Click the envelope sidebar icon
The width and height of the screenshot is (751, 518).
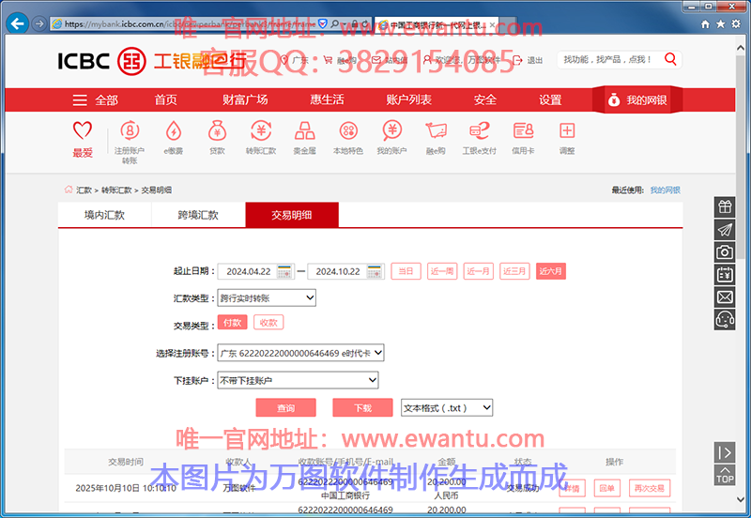(725, 297)
